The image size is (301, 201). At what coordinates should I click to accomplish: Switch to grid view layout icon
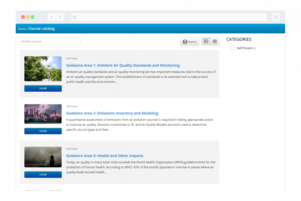(215, 42)
